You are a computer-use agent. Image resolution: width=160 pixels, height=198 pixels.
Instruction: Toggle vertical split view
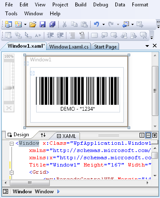pyautogui.click(x=142, y=135)
